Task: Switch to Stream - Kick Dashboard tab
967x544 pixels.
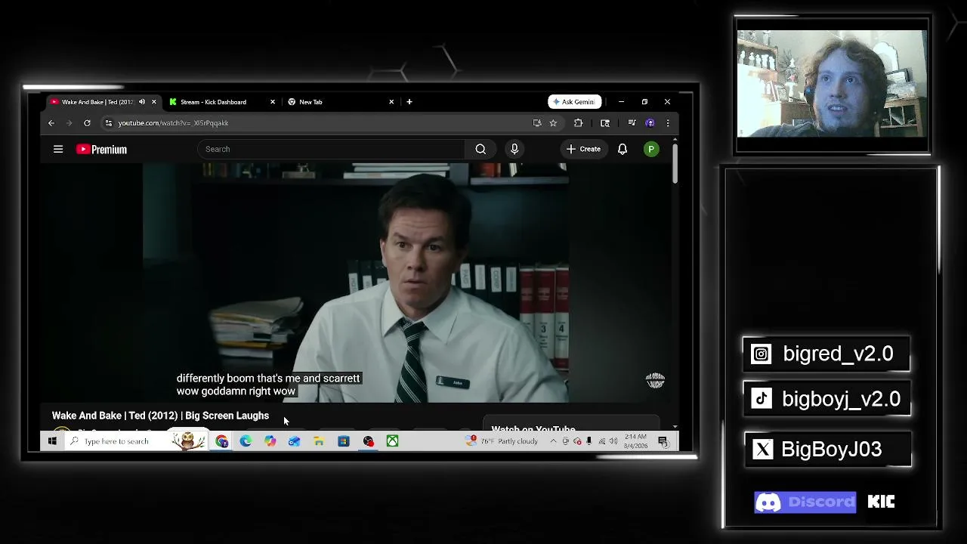Action: click(x=222, y=102)
